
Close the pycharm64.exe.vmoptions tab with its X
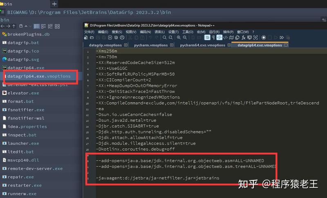(229, 45)
